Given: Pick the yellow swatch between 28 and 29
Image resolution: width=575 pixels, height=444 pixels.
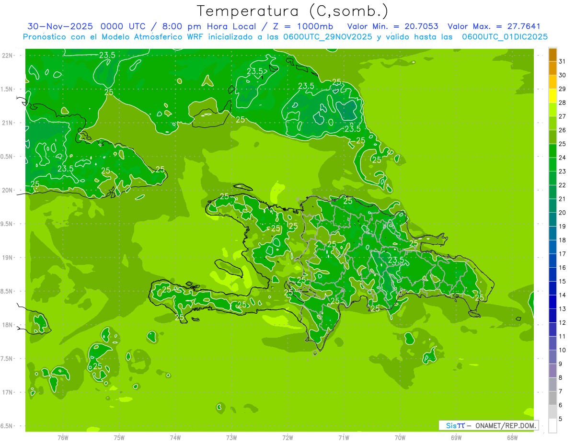Looking at the screenshot, I should tap(552, 96).
